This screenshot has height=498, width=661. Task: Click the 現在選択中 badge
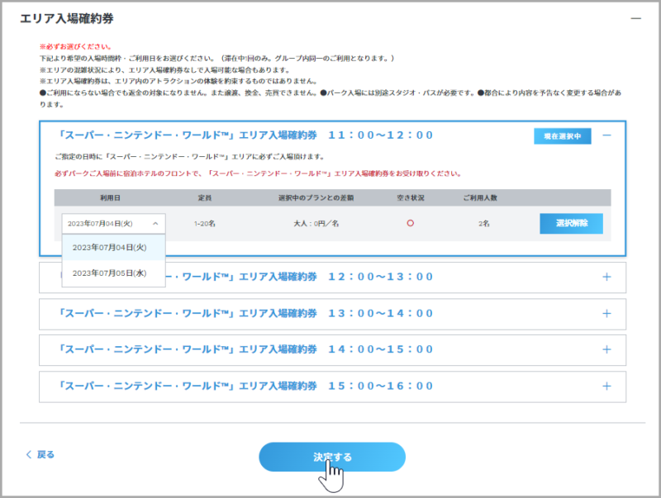(563, 136)
